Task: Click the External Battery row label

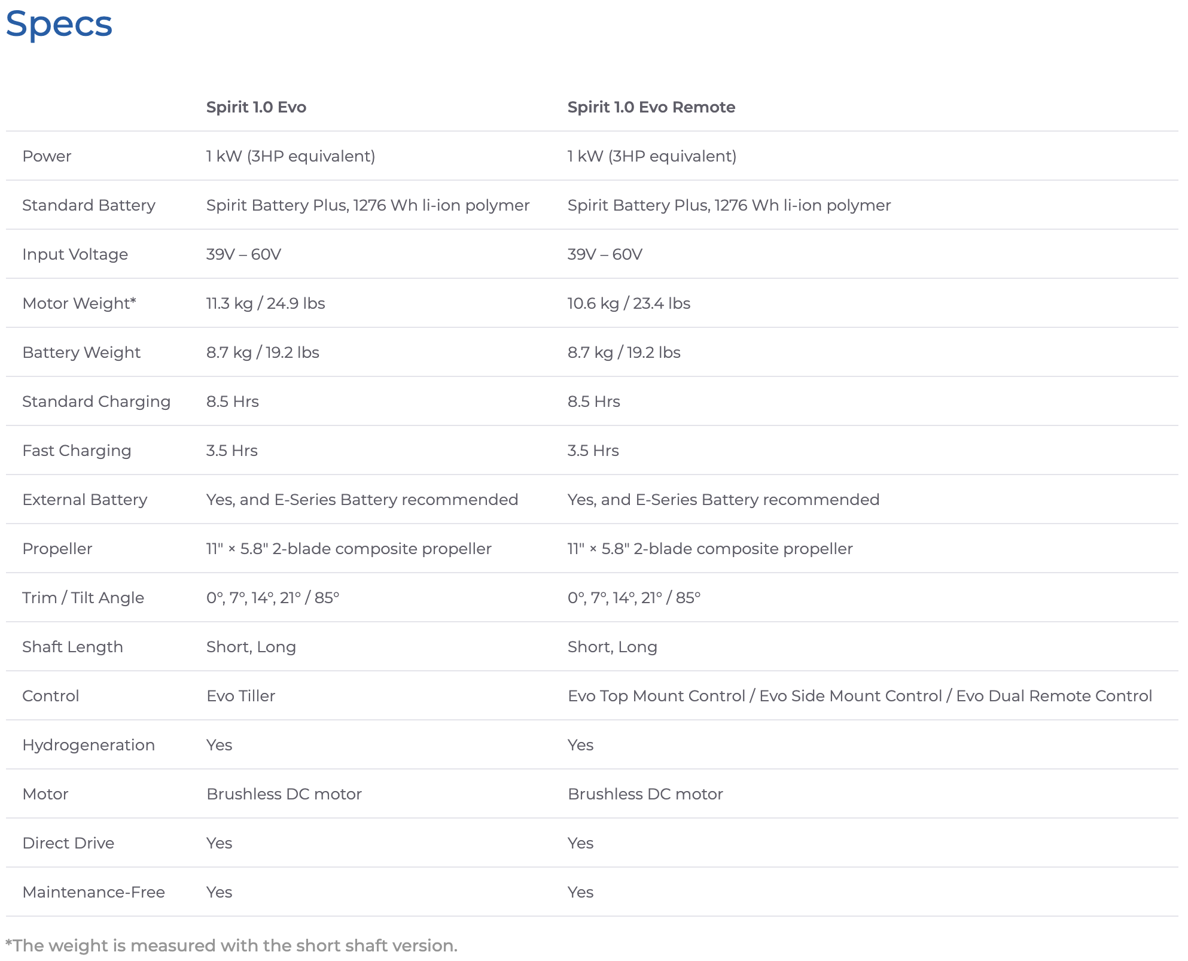Action: tap(84, 500)
